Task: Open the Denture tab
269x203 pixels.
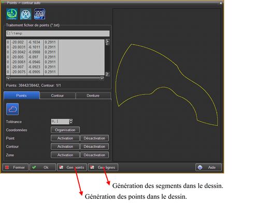Action: coord(93,95)
